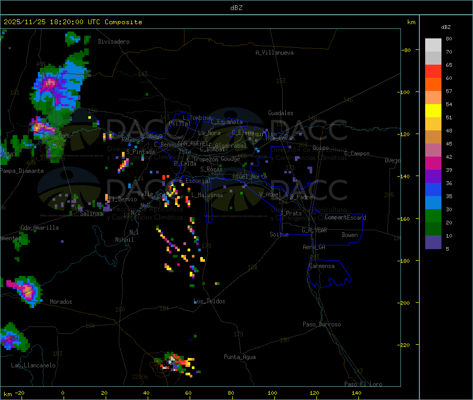
Task: Select the yellow 54 dBZ legend swatch
Action: [433, 111]
